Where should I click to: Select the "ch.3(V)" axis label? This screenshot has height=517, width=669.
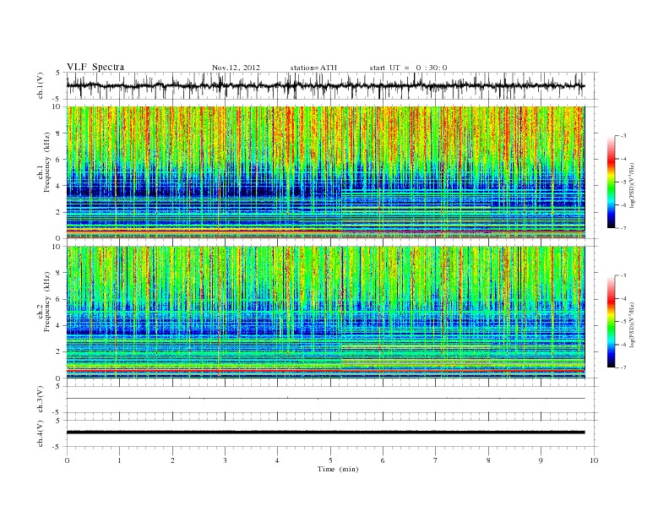tap(40, 400)
